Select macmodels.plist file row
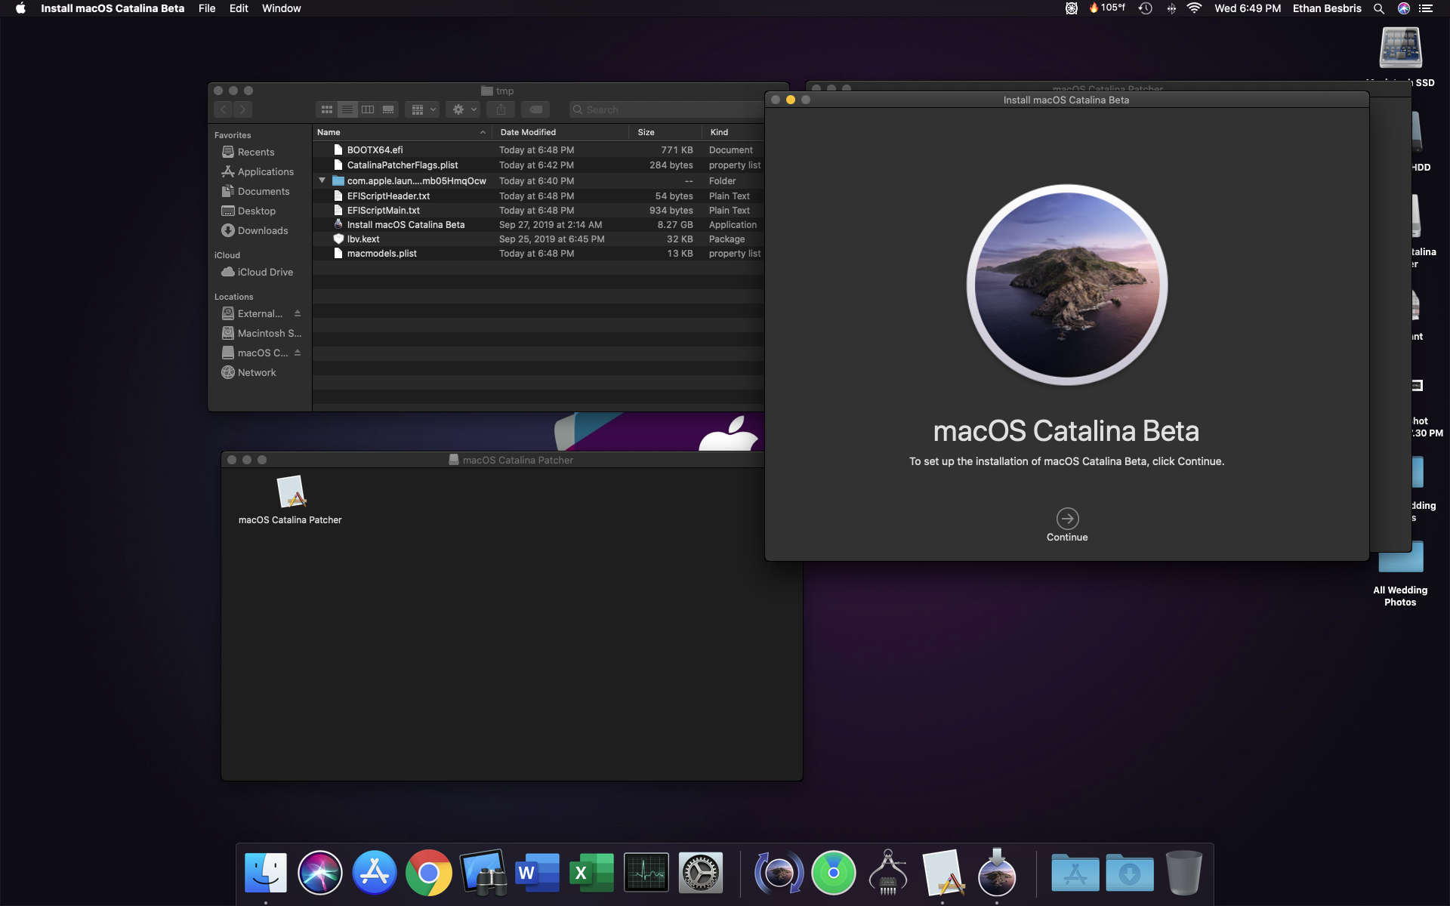Viewport: 1450px width, 906px height. (538, 254)
